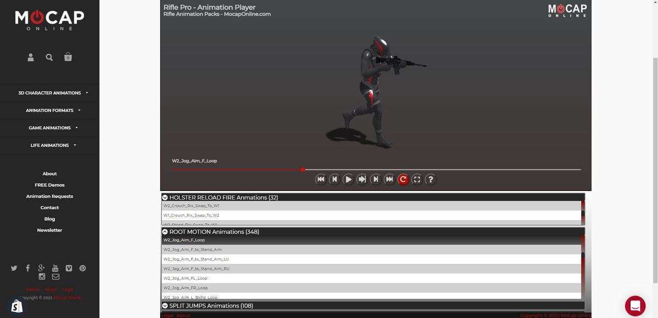Open FREE Demos page

click(x=49, y=185)
